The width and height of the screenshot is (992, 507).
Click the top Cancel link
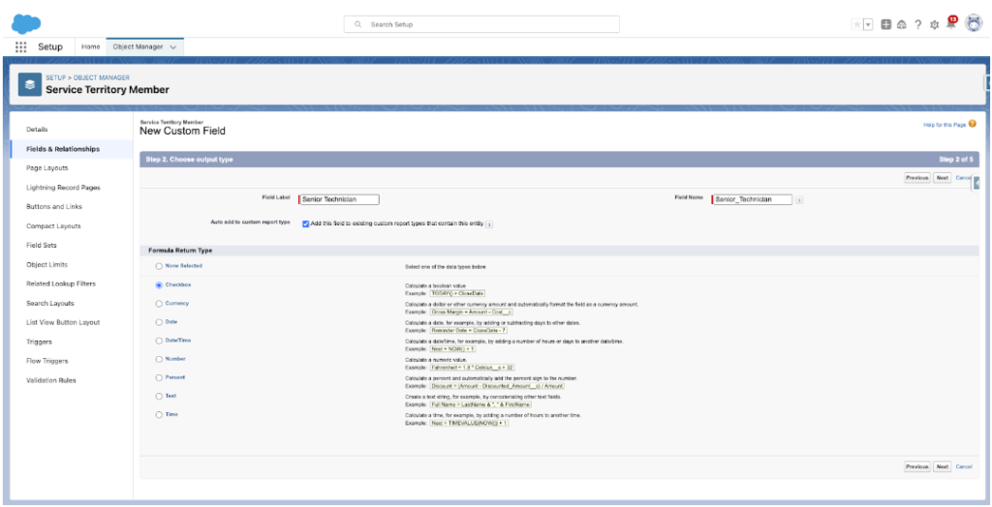pos(963,178)
